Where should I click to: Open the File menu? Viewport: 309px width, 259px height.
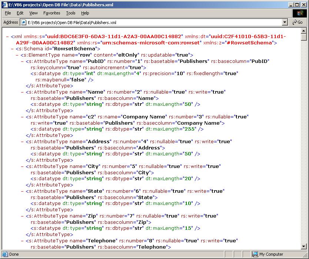point(8,13)
